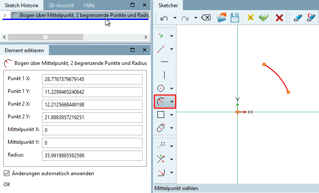319x193 pixels.
Task: Click the history horizontal scrollbar thumb
Action: point(46,37)
